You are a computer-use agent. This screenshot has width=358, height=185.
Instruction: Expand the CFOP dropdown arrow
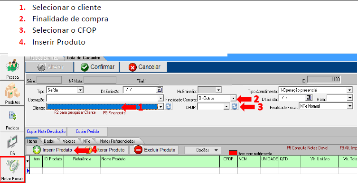coord(226,107)
